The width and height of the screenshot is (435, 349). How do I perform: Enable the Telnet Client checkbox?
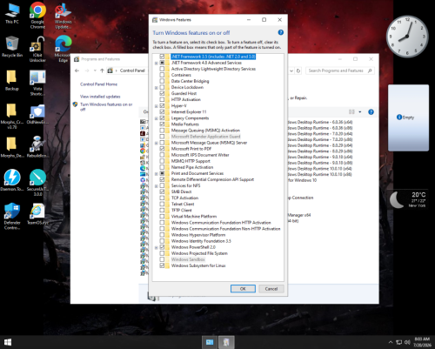[162, 204]
